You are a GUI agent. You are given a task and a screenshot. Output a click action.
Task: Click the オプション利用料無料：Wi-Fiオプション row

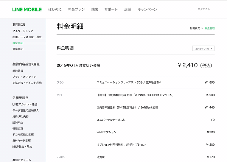(121, 145)
